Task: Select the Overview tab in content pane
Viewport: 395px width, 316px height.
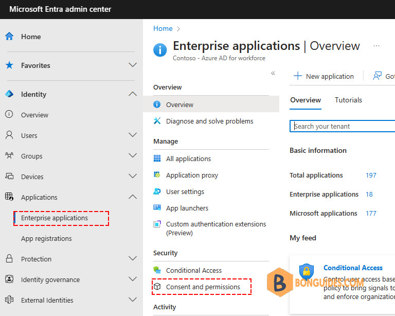Action: click(306, 100)
